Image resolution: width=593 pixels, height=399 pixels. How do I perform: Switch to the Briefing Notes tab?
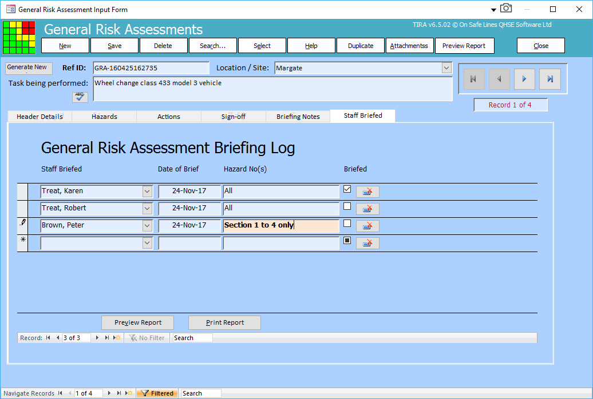298,117
